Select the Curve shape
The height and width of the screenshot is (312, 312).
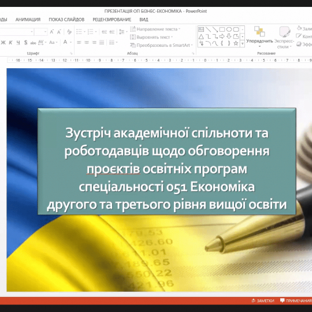[x=215, y=43]
